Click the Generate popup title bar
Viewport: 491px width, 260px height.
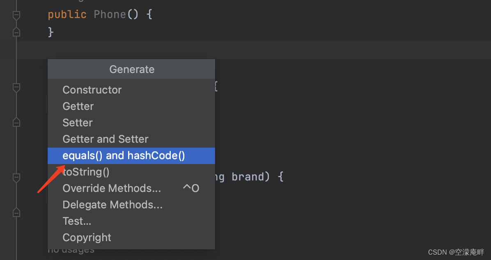131,69
